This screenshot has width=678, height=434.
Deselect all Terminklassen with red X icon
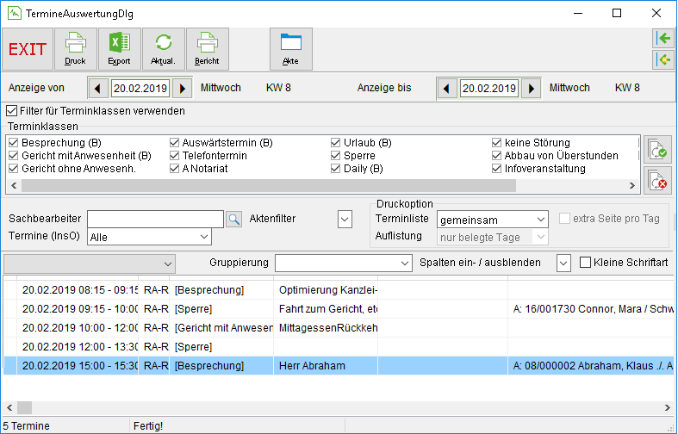pyautogui.click(x=657, y=180)
